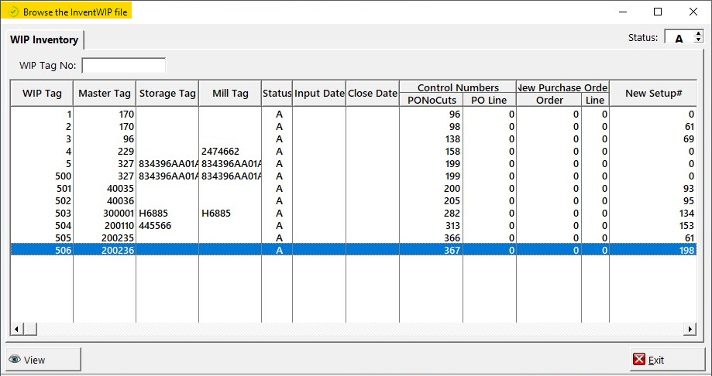Click the PONoCuts column header
Image resolution: width=712 pixels, height=376 pixels.
pos(431,100)
